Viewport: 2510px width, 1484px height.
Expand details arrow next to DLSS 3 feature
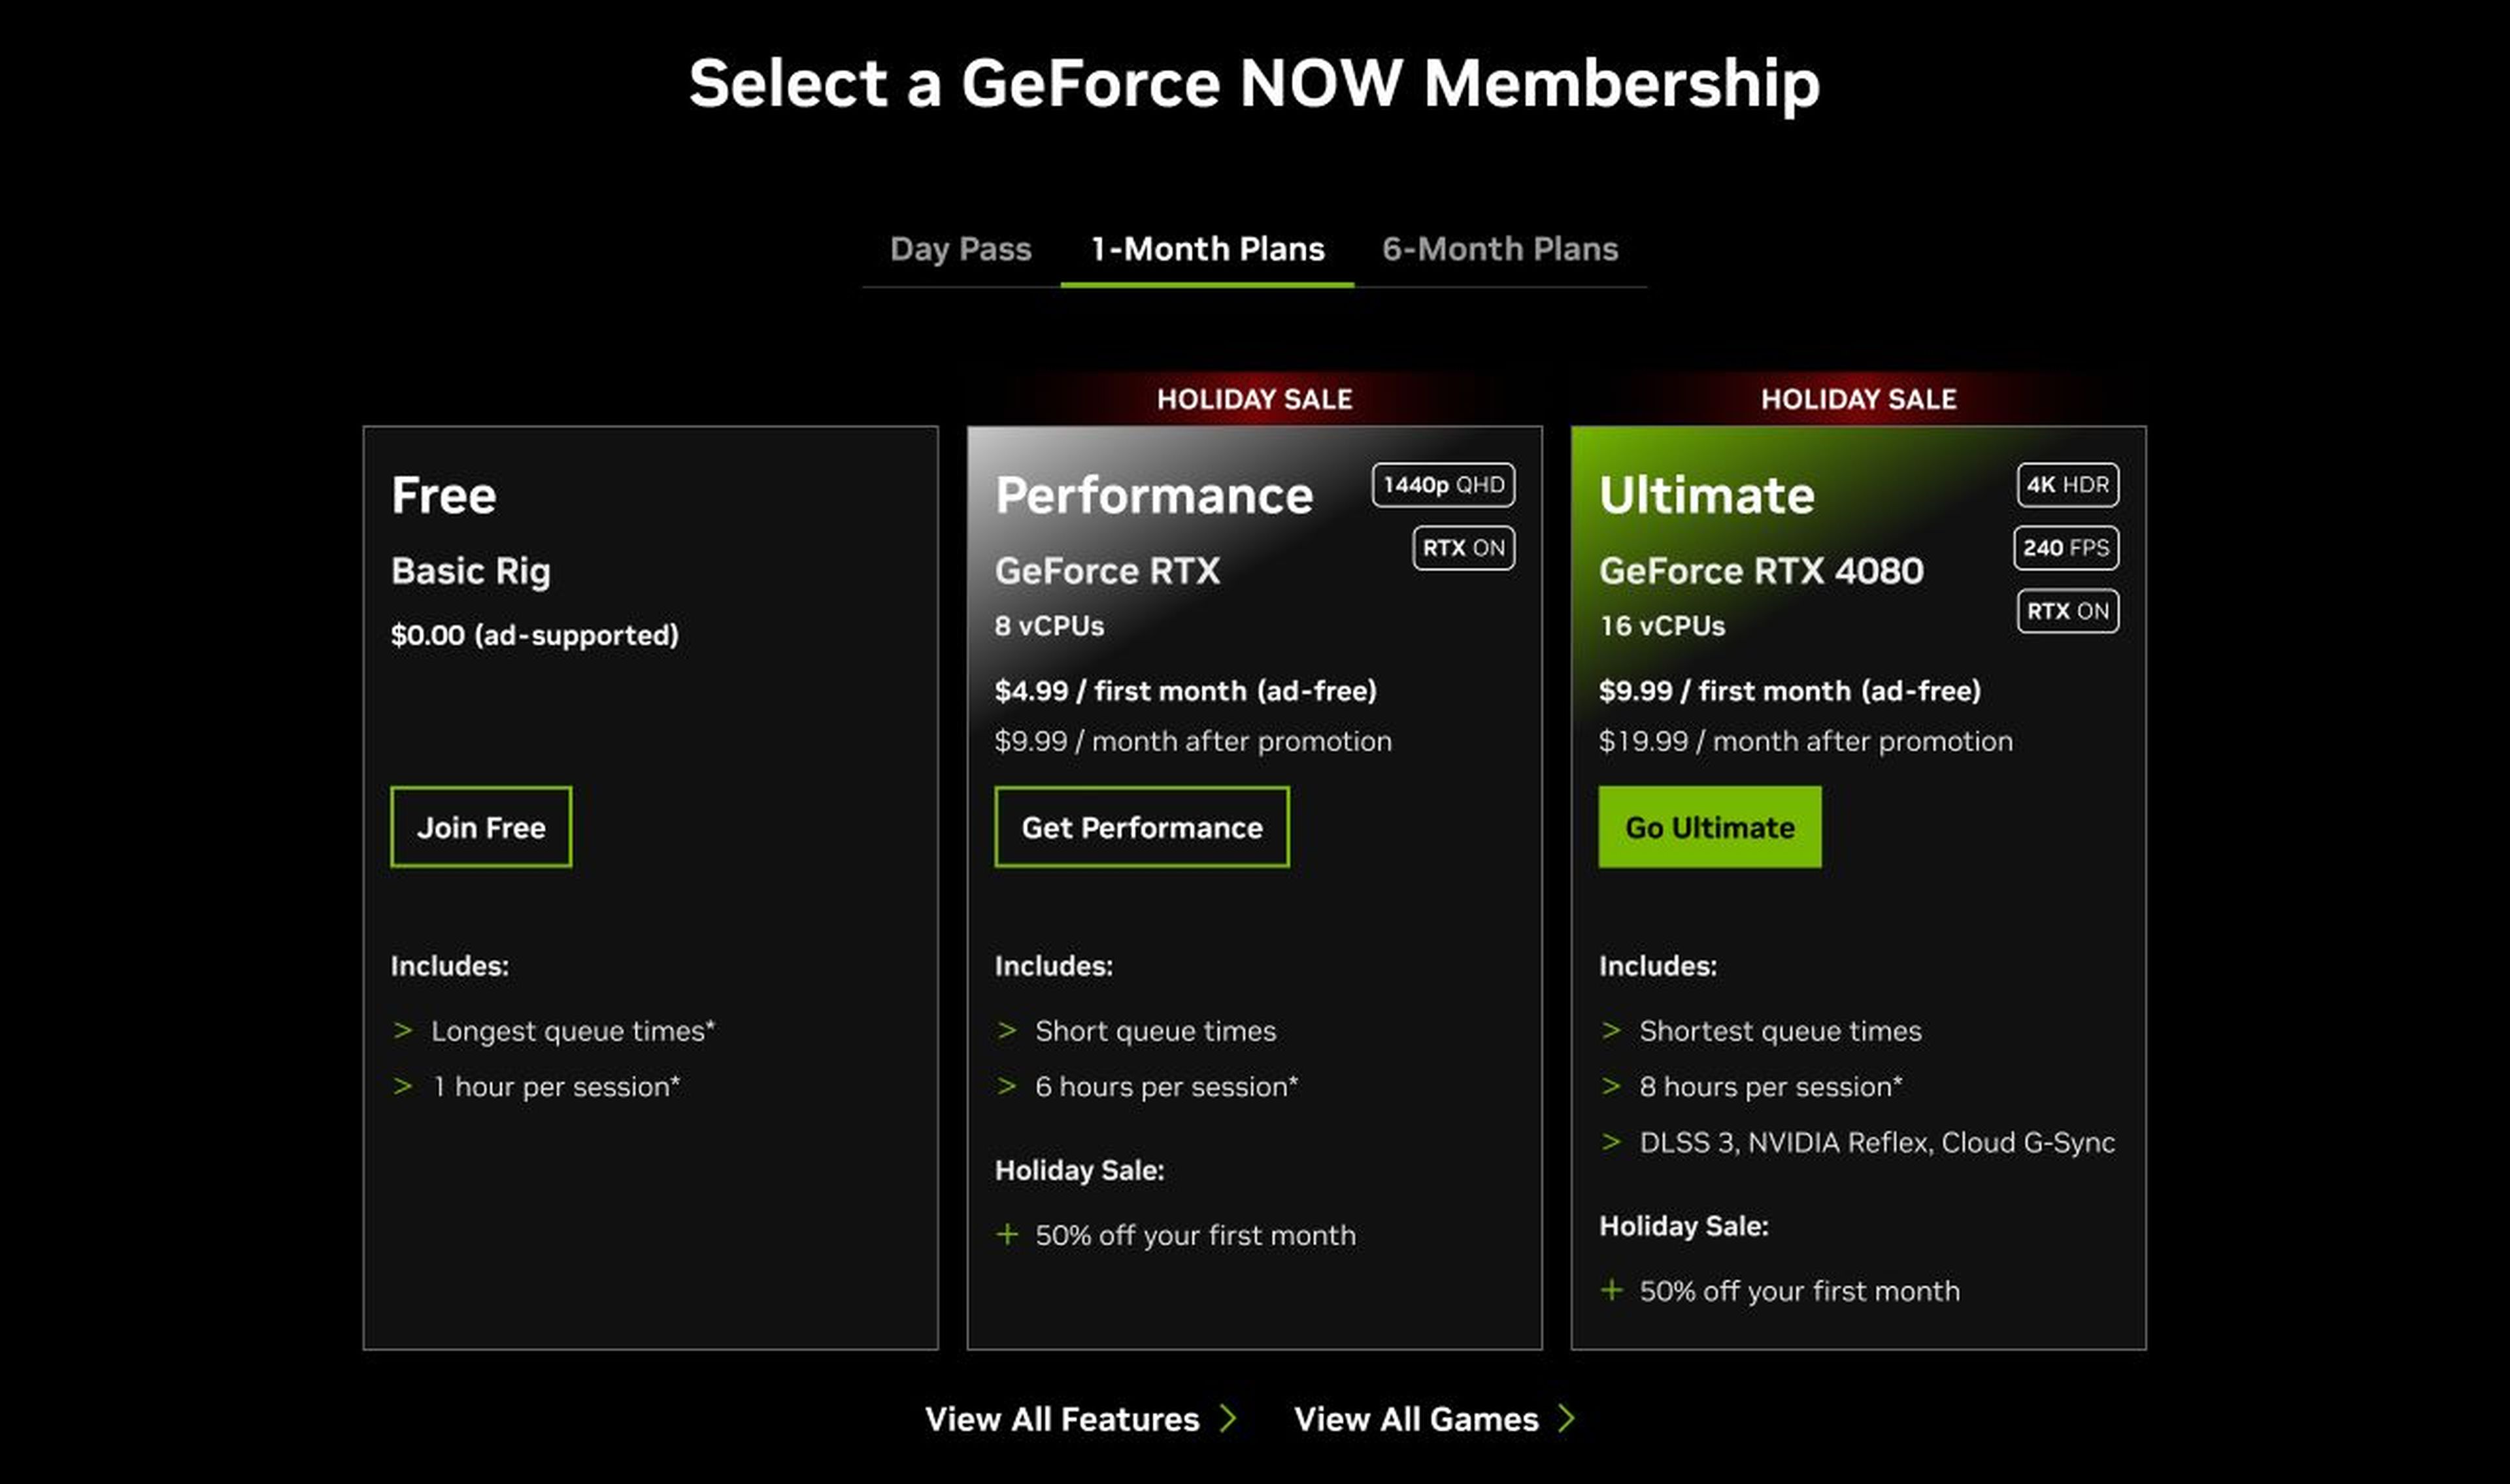tap(1612, 1142)
